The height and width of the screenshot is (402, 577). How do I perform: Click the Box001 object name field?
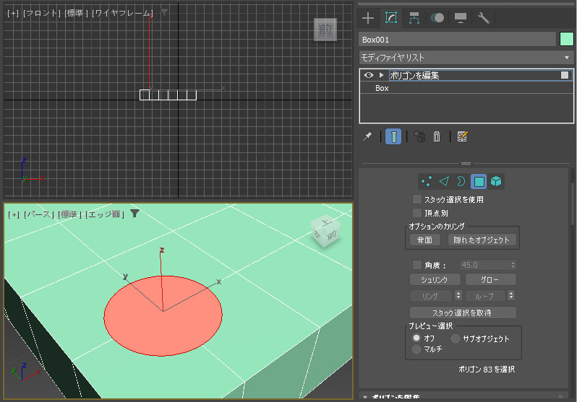(458, 40)
